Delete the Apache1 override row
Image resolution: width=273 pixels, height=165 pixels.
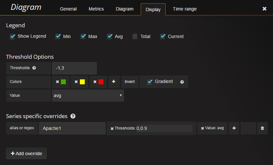(x=263, y=128)
